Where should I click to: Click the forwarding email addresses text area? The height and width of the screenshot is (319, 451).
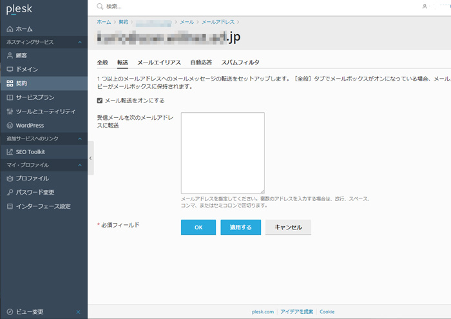click(x=222, y=153)
